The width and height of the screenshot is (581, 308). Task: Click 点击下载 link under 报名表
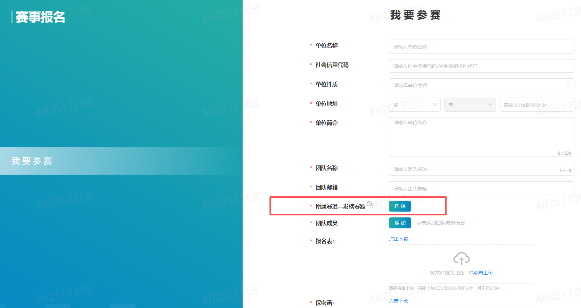pyautogui.click(x=399, y=239)
